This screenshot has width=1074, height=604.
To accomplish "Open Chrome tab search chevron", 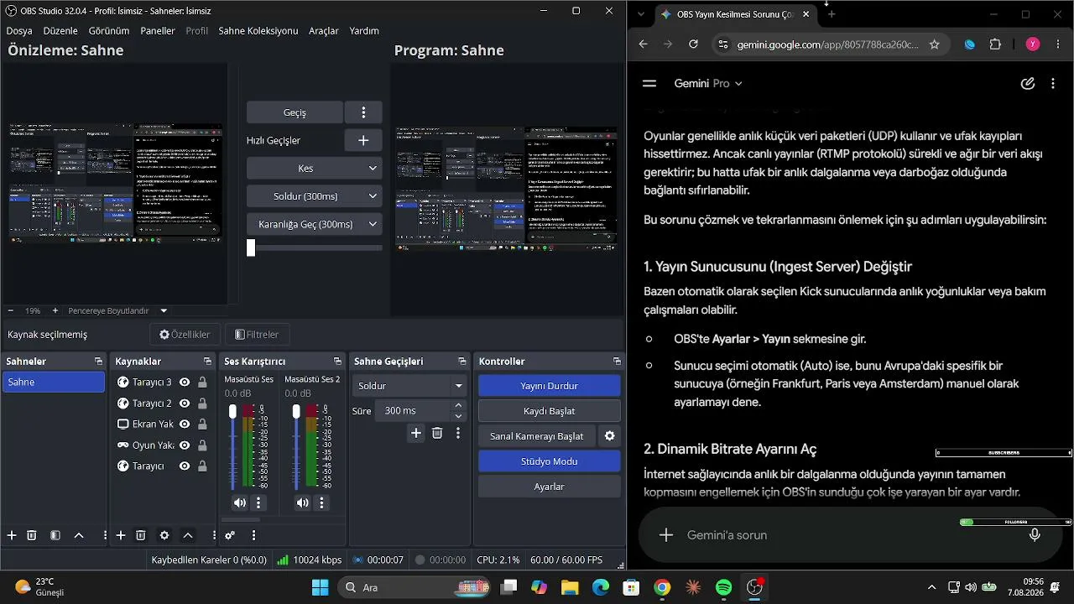I will [640, 14].
